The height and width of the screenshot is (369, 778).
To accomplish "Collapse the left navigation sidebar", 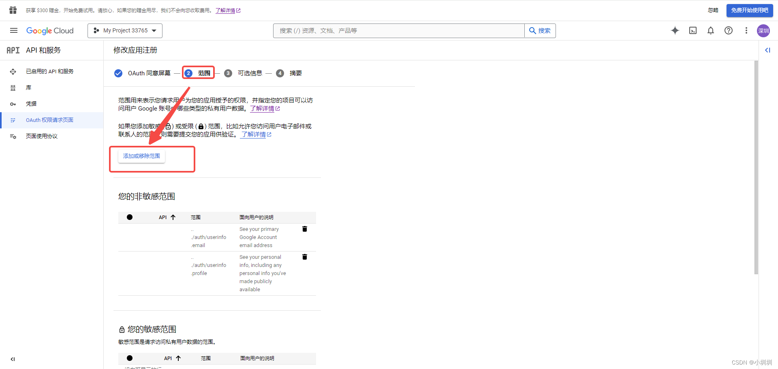I will (x=13, y=359).
